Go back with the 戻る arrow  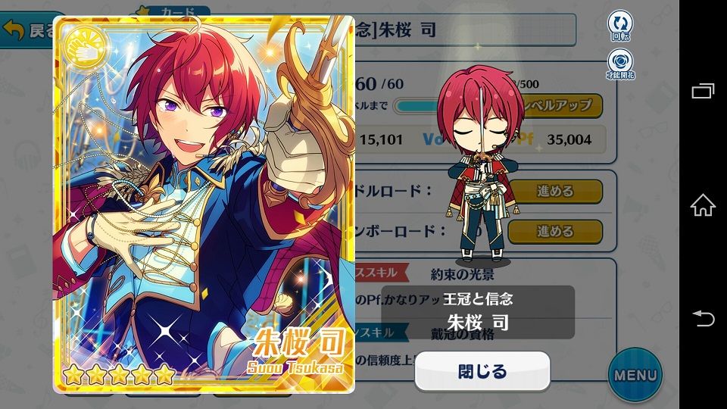[28, 30]
